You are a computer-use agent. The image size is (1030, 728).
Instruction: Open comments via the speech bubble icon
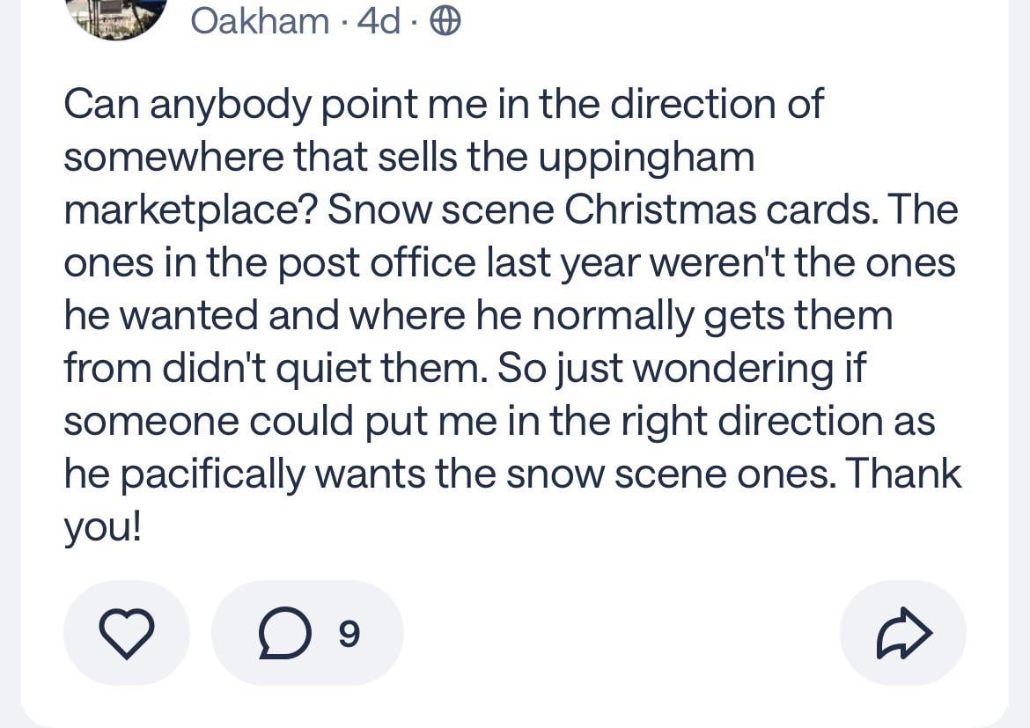tap(284, 634)
